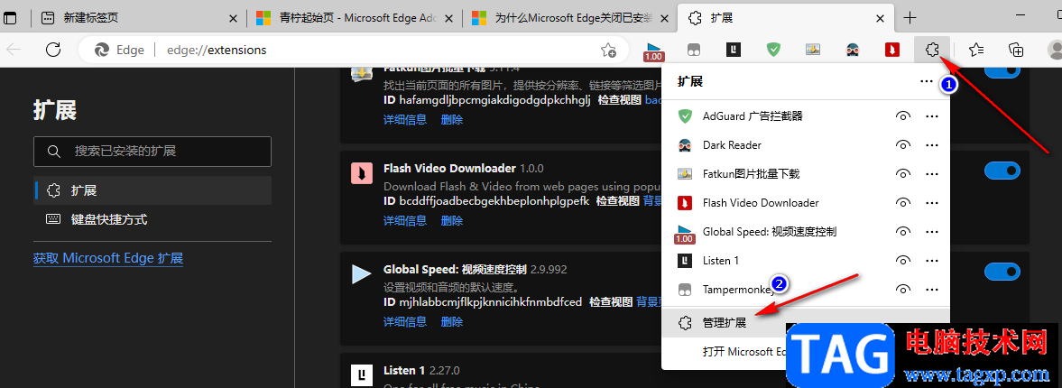The height and width of the screenshot is (388, 1062).
Task: Click the Listen 1 toolbar icon
Action: [x=734, y=50]
